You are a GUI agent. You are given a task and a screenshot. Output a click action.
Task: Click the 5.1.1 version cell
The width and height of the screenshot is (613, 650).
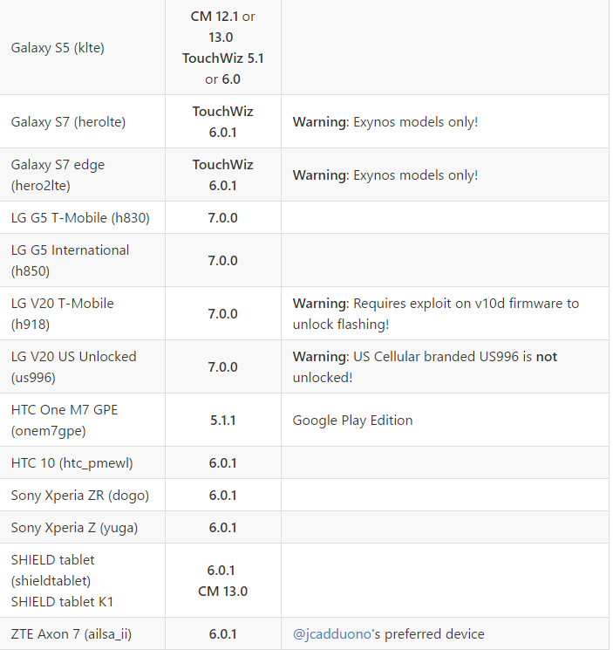(222, 421)
